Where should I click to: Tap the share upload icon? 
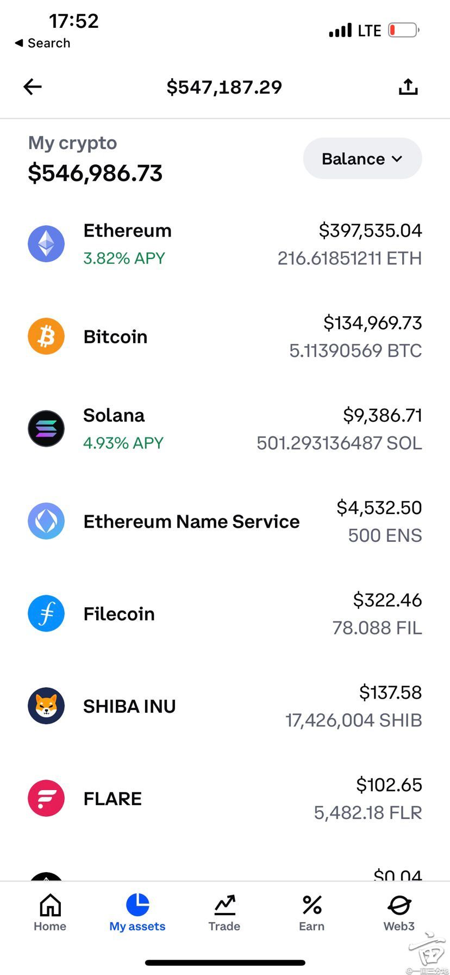pos(408,87)
